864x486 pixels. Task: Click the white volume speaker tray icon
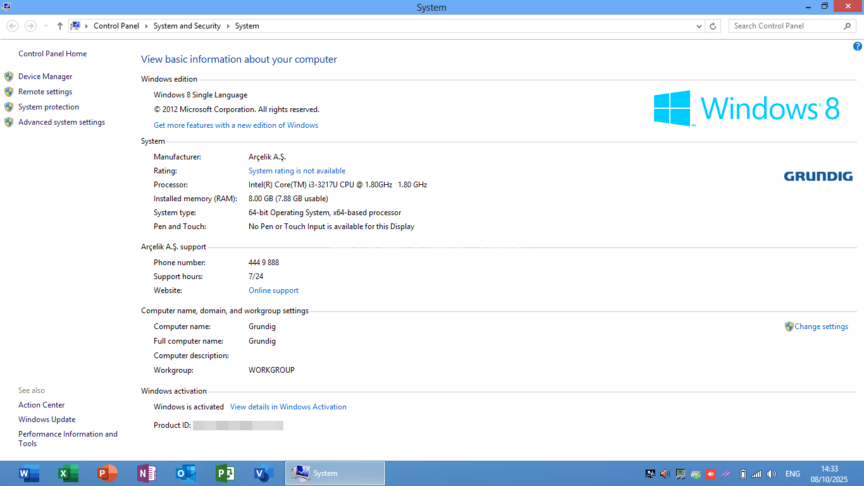click(772, 473)
